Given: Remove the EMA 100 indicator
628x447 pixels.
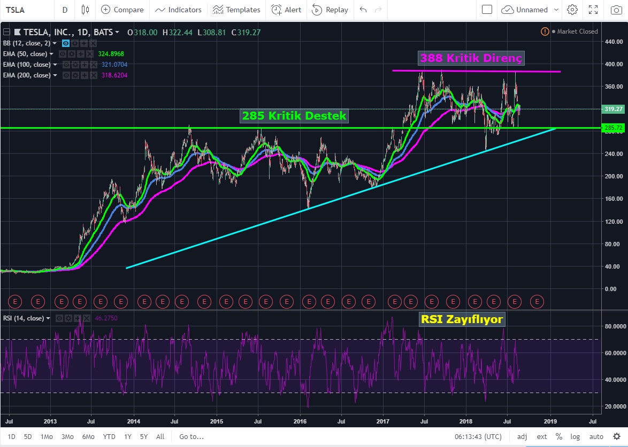Looking at the screenshot, I should coord(93,65).
